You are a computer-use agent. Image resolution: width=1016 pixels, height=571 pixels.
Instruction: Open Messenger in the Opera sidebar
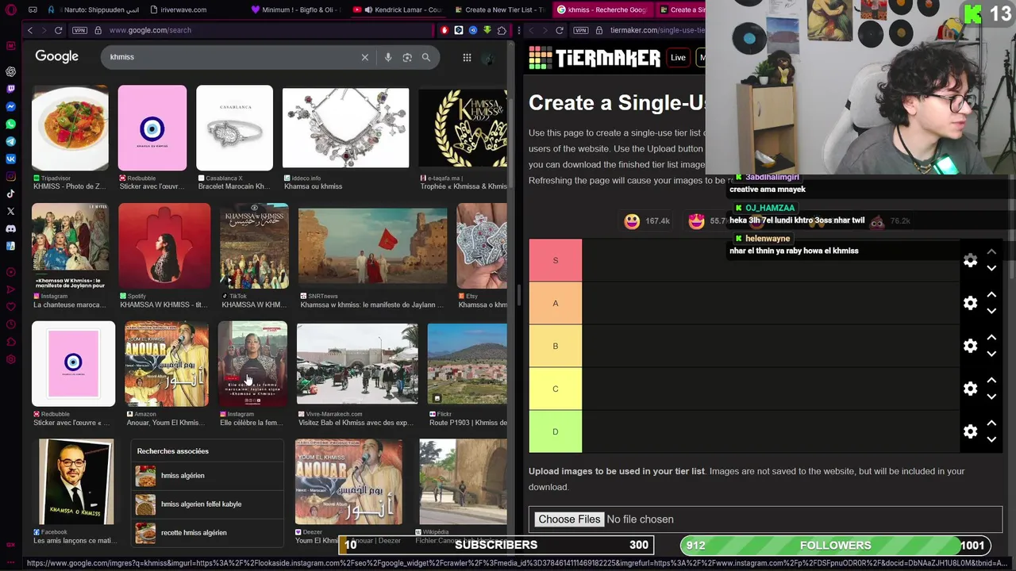(10, 106)
